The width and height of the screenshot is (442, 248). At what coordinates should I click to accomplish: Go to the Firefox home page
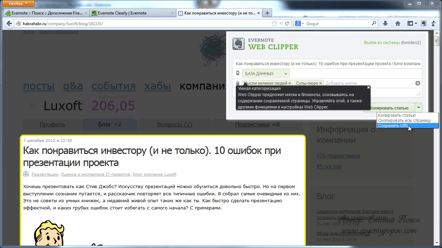(398, 24)
